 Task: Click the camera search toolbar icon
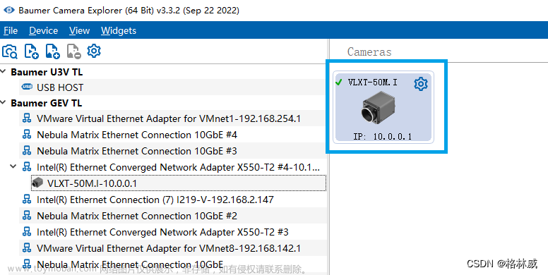10,51
